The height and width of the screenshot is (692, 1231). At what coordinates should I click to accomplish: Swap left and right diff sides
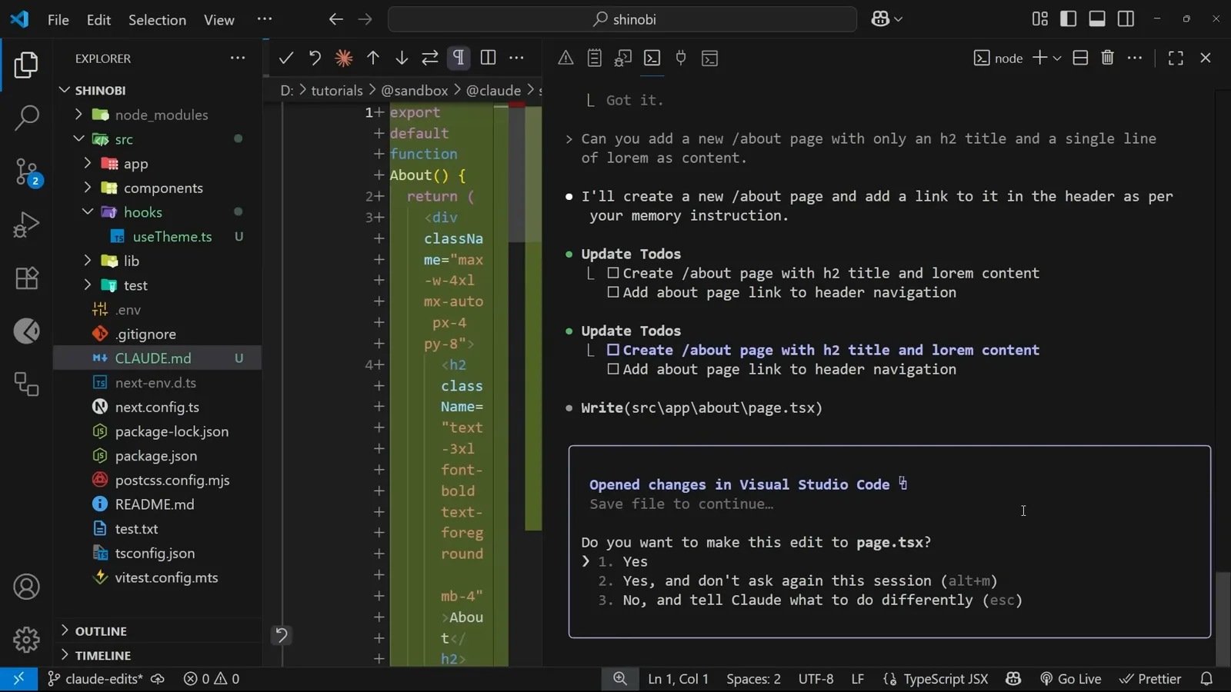[x=430, y=58]
